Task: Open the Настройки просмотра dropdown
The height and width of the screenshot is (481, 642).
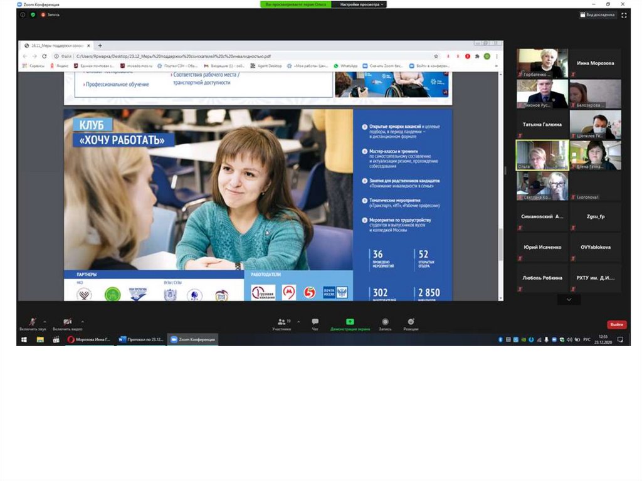Action: click(x=362, y=4)
